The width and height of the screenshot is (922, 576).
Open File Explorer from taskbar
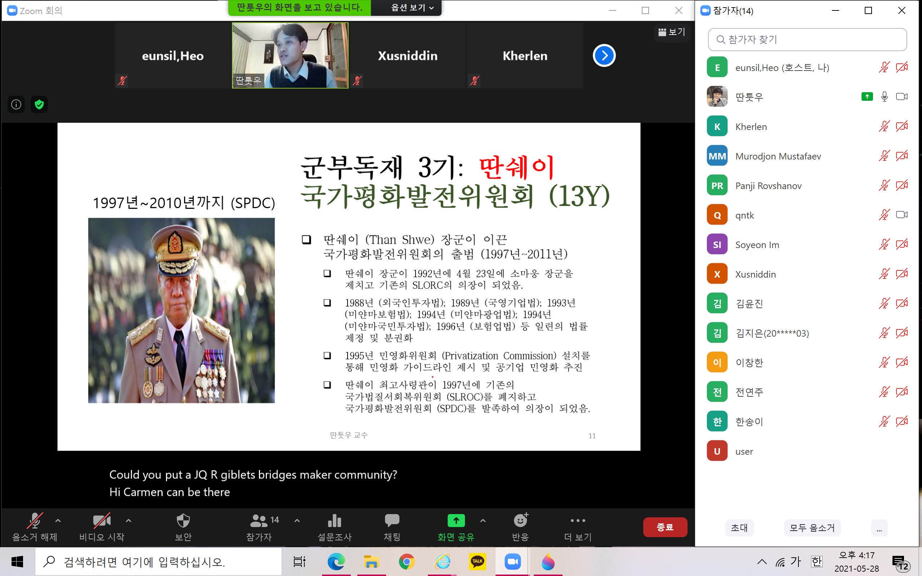(x=371, y=562)
